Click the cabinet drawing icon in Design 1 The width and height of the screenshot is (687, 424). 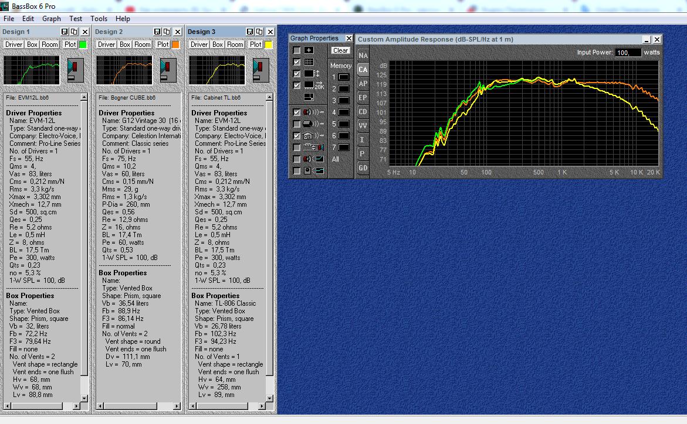[x=76, y=70]
